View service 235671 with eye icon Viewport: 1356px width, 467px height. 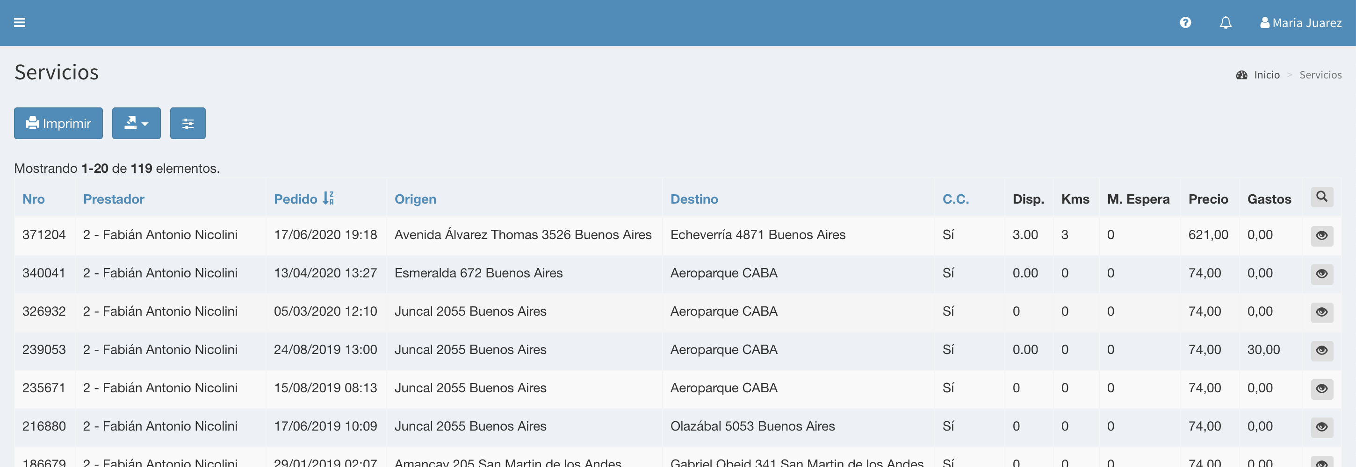[1321, 389]
